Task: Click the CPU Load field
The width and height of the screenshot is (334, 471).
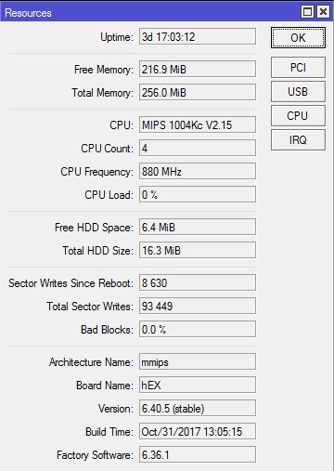Action: (x=198, y=194)
